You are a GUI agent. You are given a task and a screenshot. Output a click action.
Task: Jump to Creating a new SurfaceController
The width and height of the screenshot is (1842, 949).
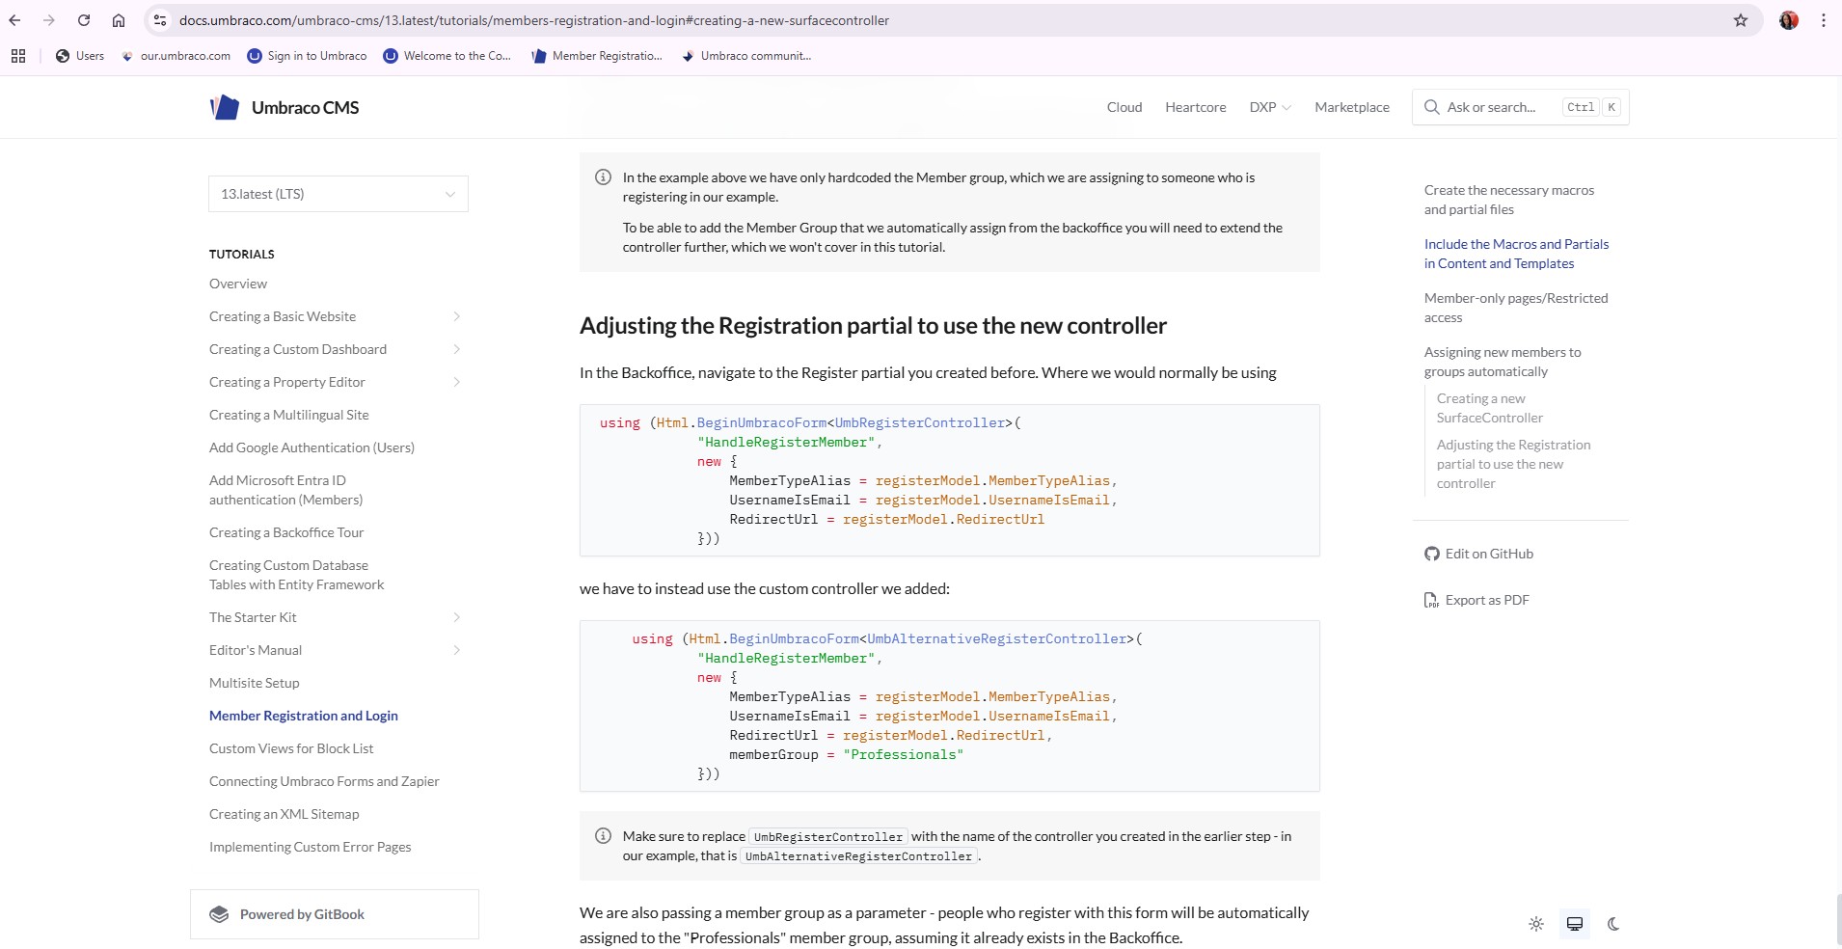coord(1490,408)
